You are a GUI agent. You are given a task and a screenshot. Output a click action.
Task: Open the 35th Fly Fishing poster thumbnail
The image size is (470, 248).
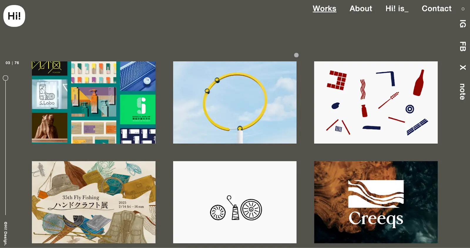[94, 202]
